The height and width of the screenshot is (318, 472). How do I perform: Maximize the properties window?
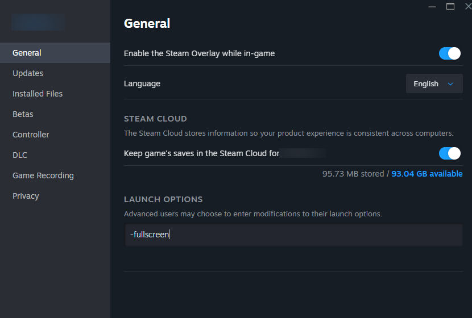450,6
